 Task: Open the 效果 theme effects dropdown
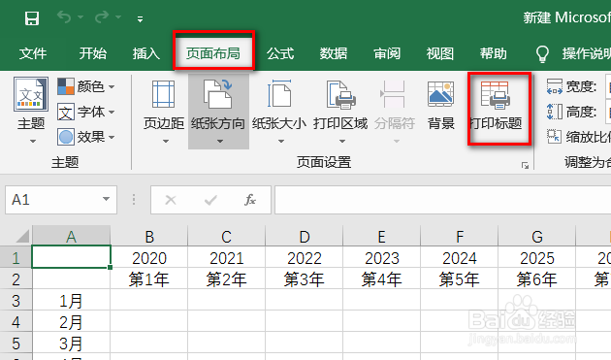tap(86, 137)
